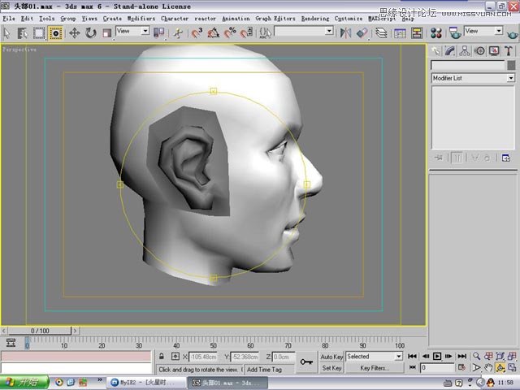Click the Mirror tool icon
Screen dimensions: 520x390
point(345,33)
